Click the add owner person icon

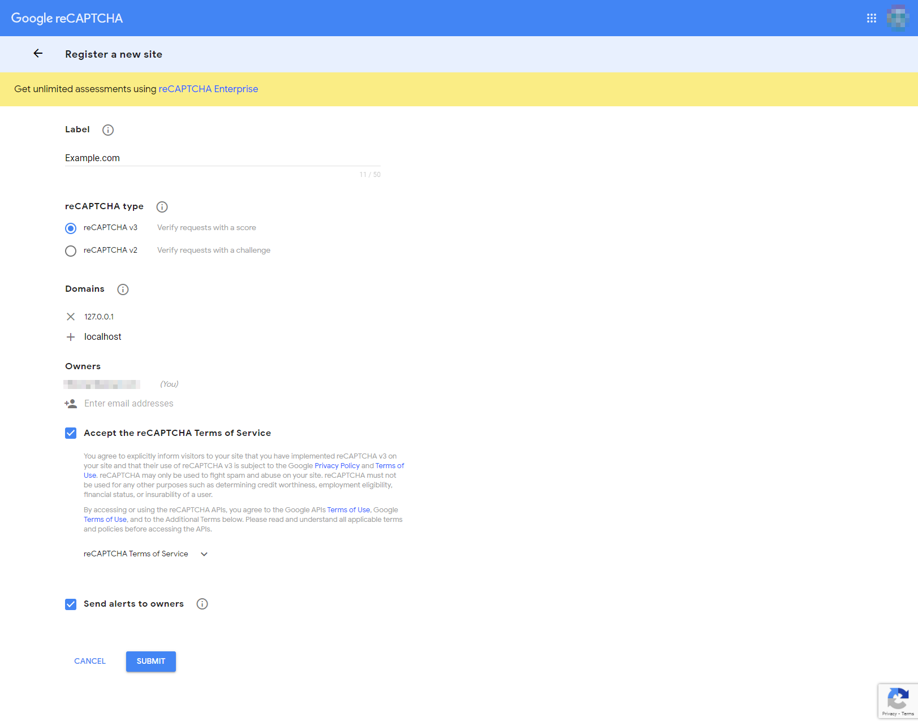click(x=71, y=404)
